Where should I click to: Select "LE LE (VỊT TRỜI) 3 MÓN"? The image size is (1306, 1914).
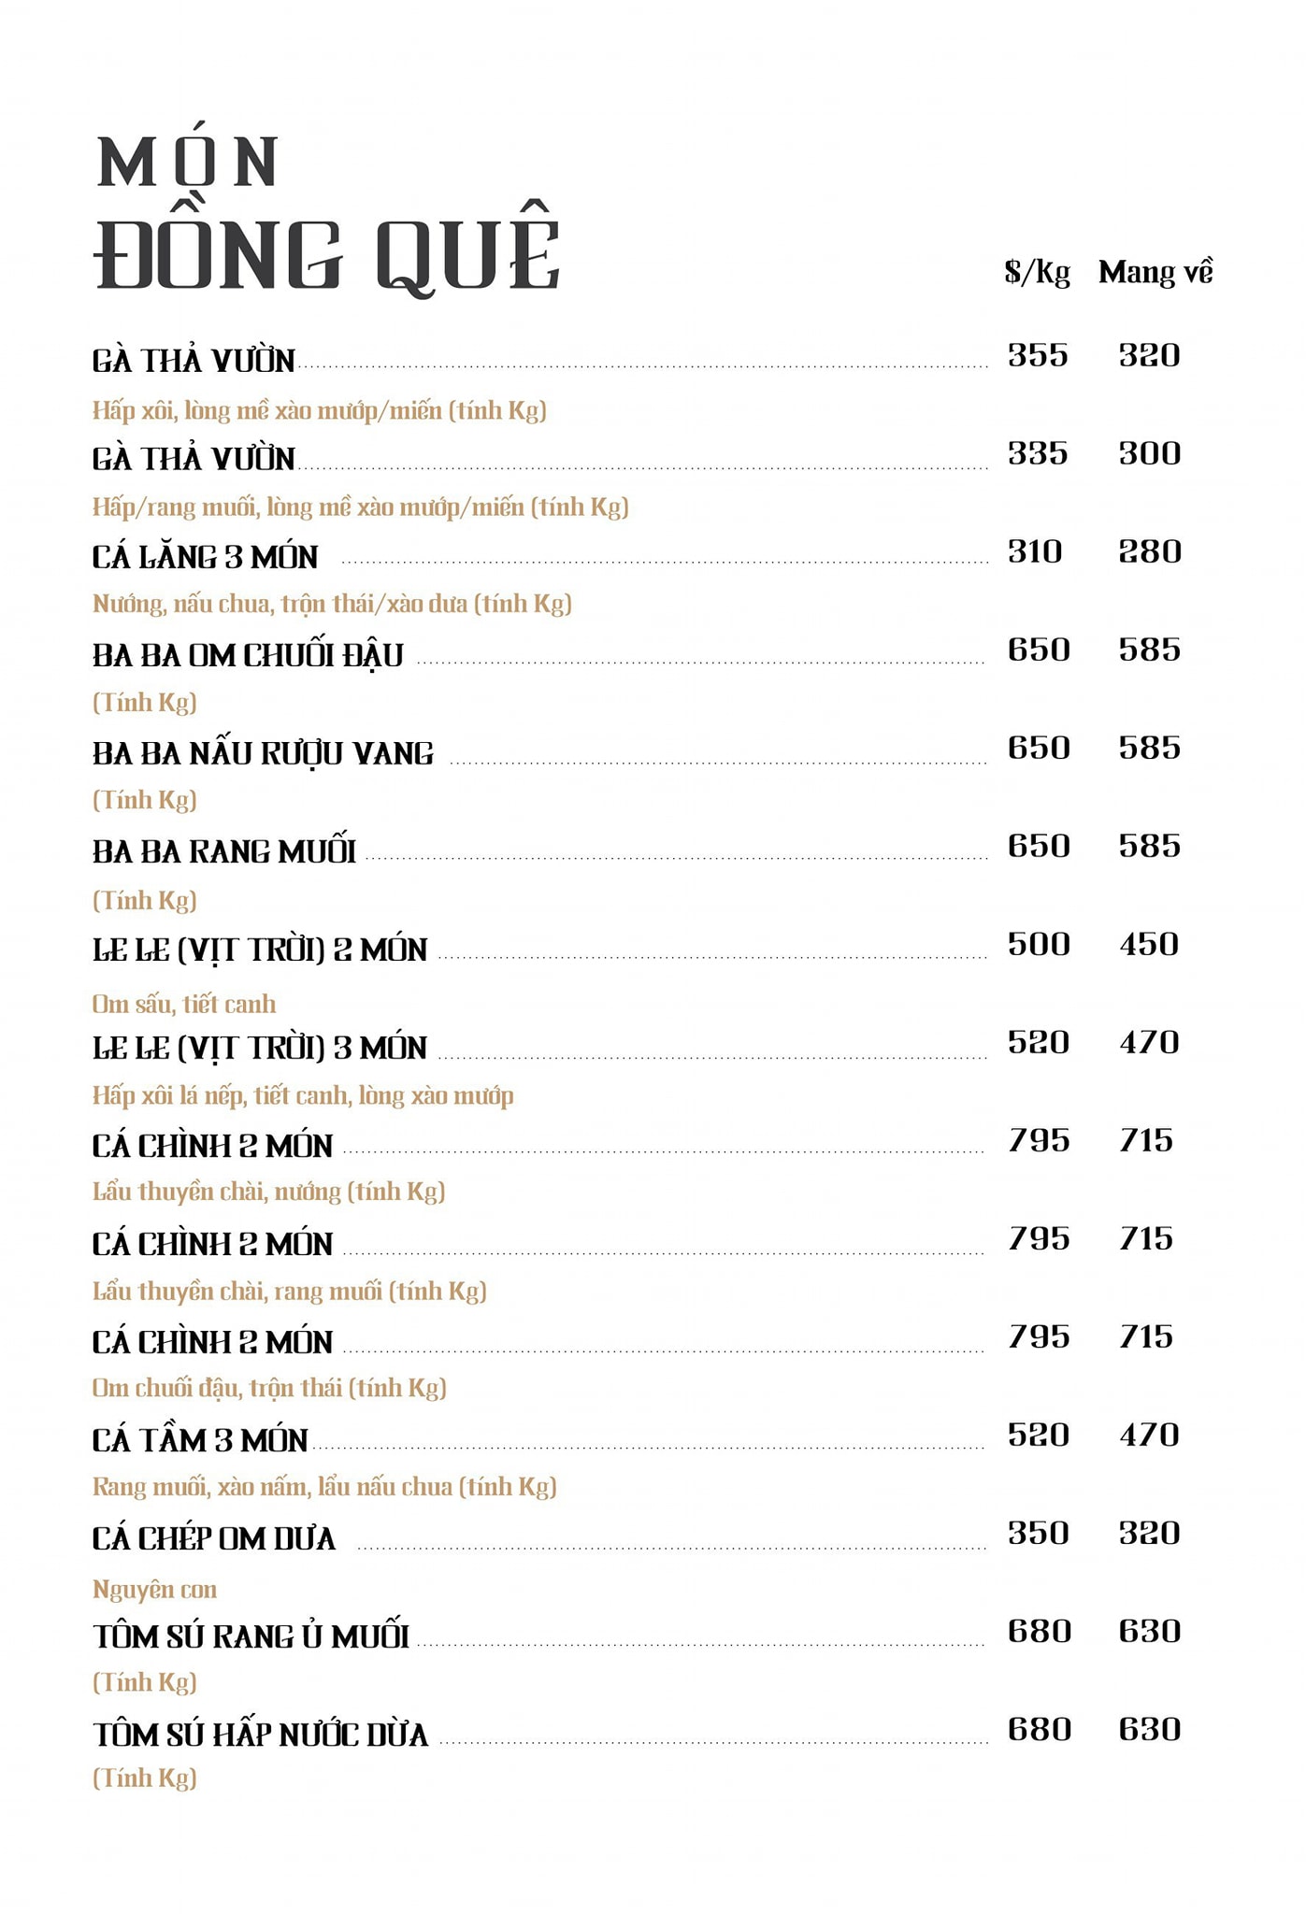coord(259,1049)
